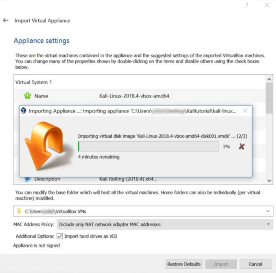Click the green Name property icon

(27, 96)
